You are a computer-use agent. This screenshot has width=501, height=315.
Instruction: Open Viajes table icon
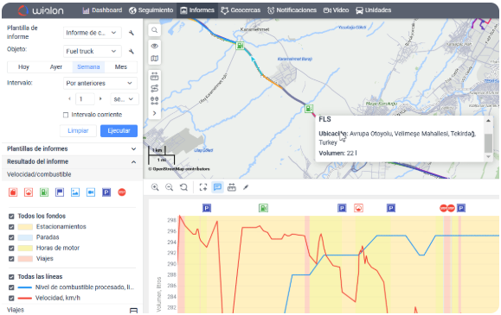[x=133, y=311]
